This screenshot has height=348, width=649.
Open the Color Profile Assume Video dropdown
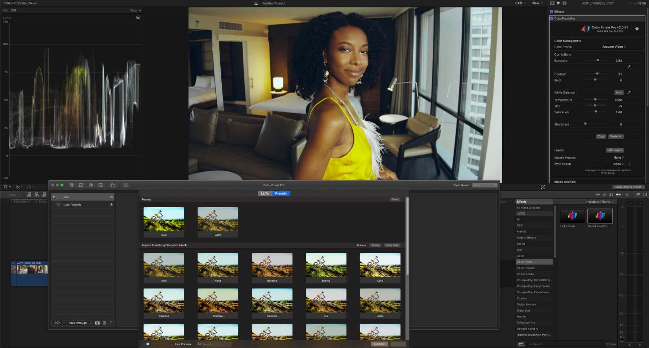pyautogui.click(x=614, y=47)
